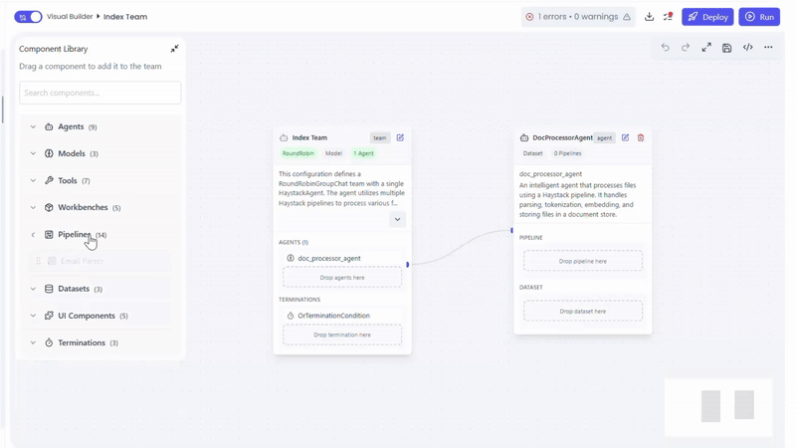Click the download icon in top bar
This screenshot has width=796, height=448.
(650, 17)
